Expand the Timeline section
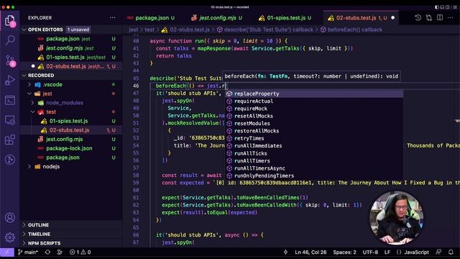This screenshot has width=460, height=259. [x=71, y=234]
